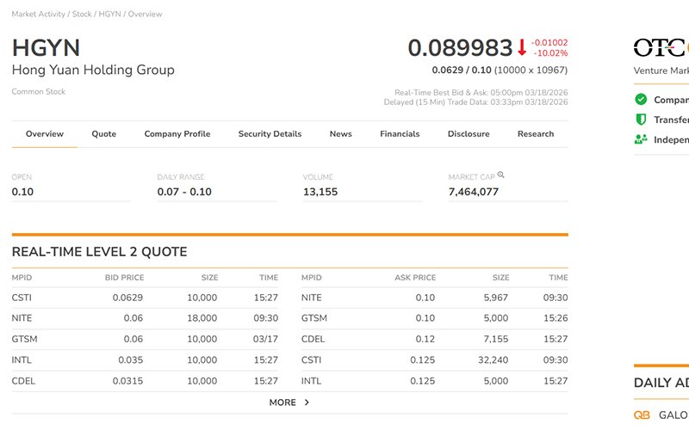
Task: Open the Company Profile tab
Action: pyautogui.click(x=177, y=134)
